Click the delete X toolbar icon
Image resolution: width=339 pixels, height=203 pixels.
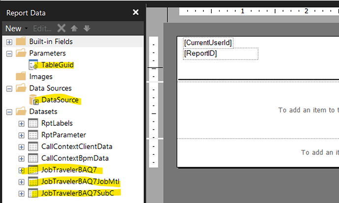(x=61, y=29)
